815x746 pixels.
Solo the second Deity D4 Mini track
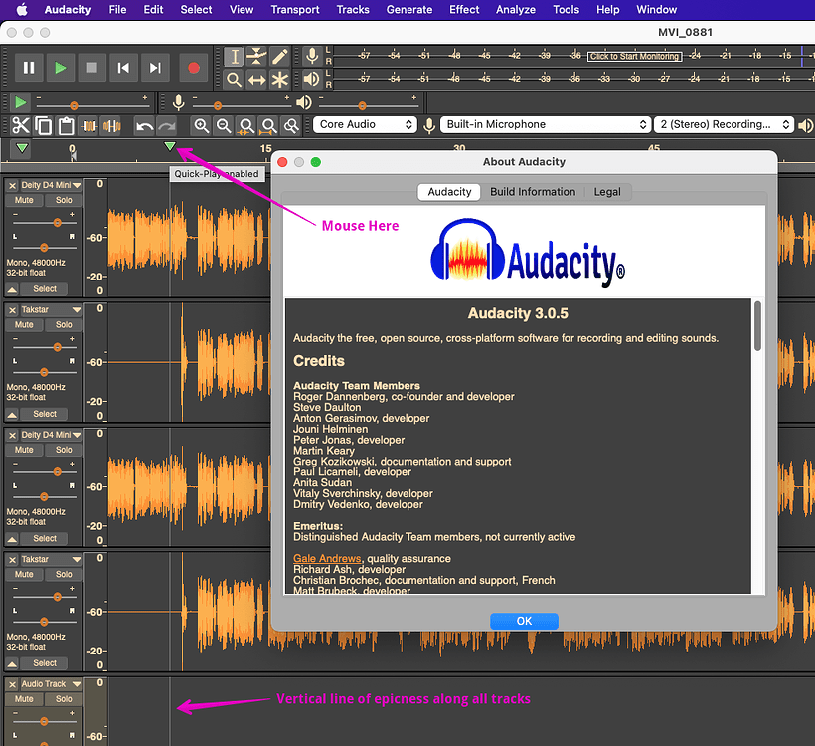tap(64, 450)
